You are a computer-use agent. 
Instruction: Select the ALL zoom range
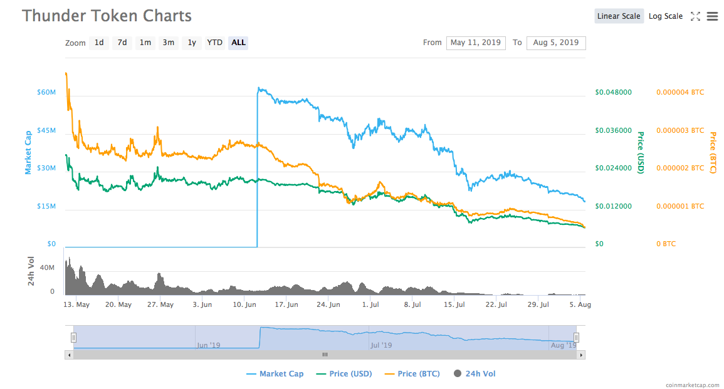point(238,43)
